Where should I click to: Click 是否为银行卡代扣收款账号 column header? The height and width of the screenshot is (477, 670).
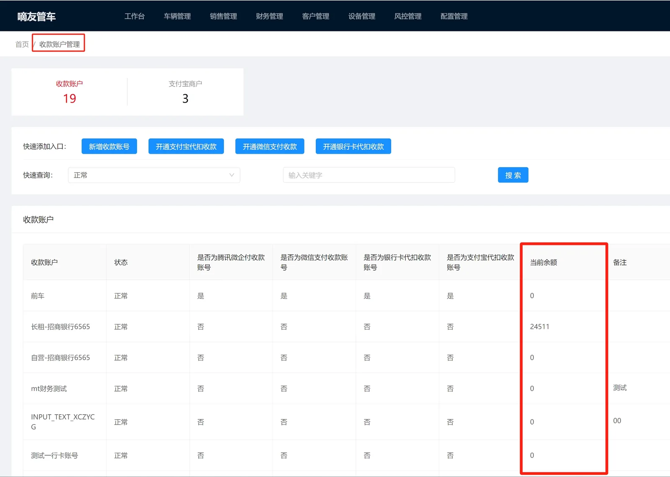397,262
